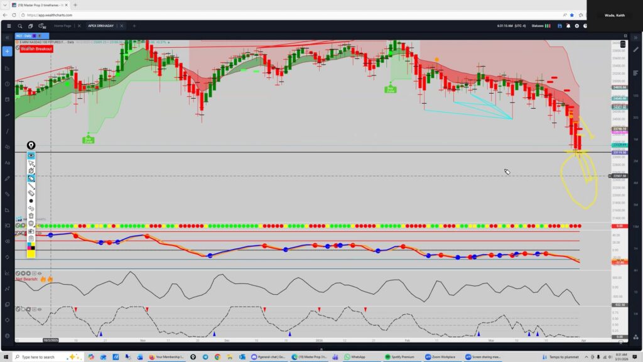Viewport: 643px width, 362px height.
Task: Toggle the eye icon in drawing palette
Action: (31, 155)
